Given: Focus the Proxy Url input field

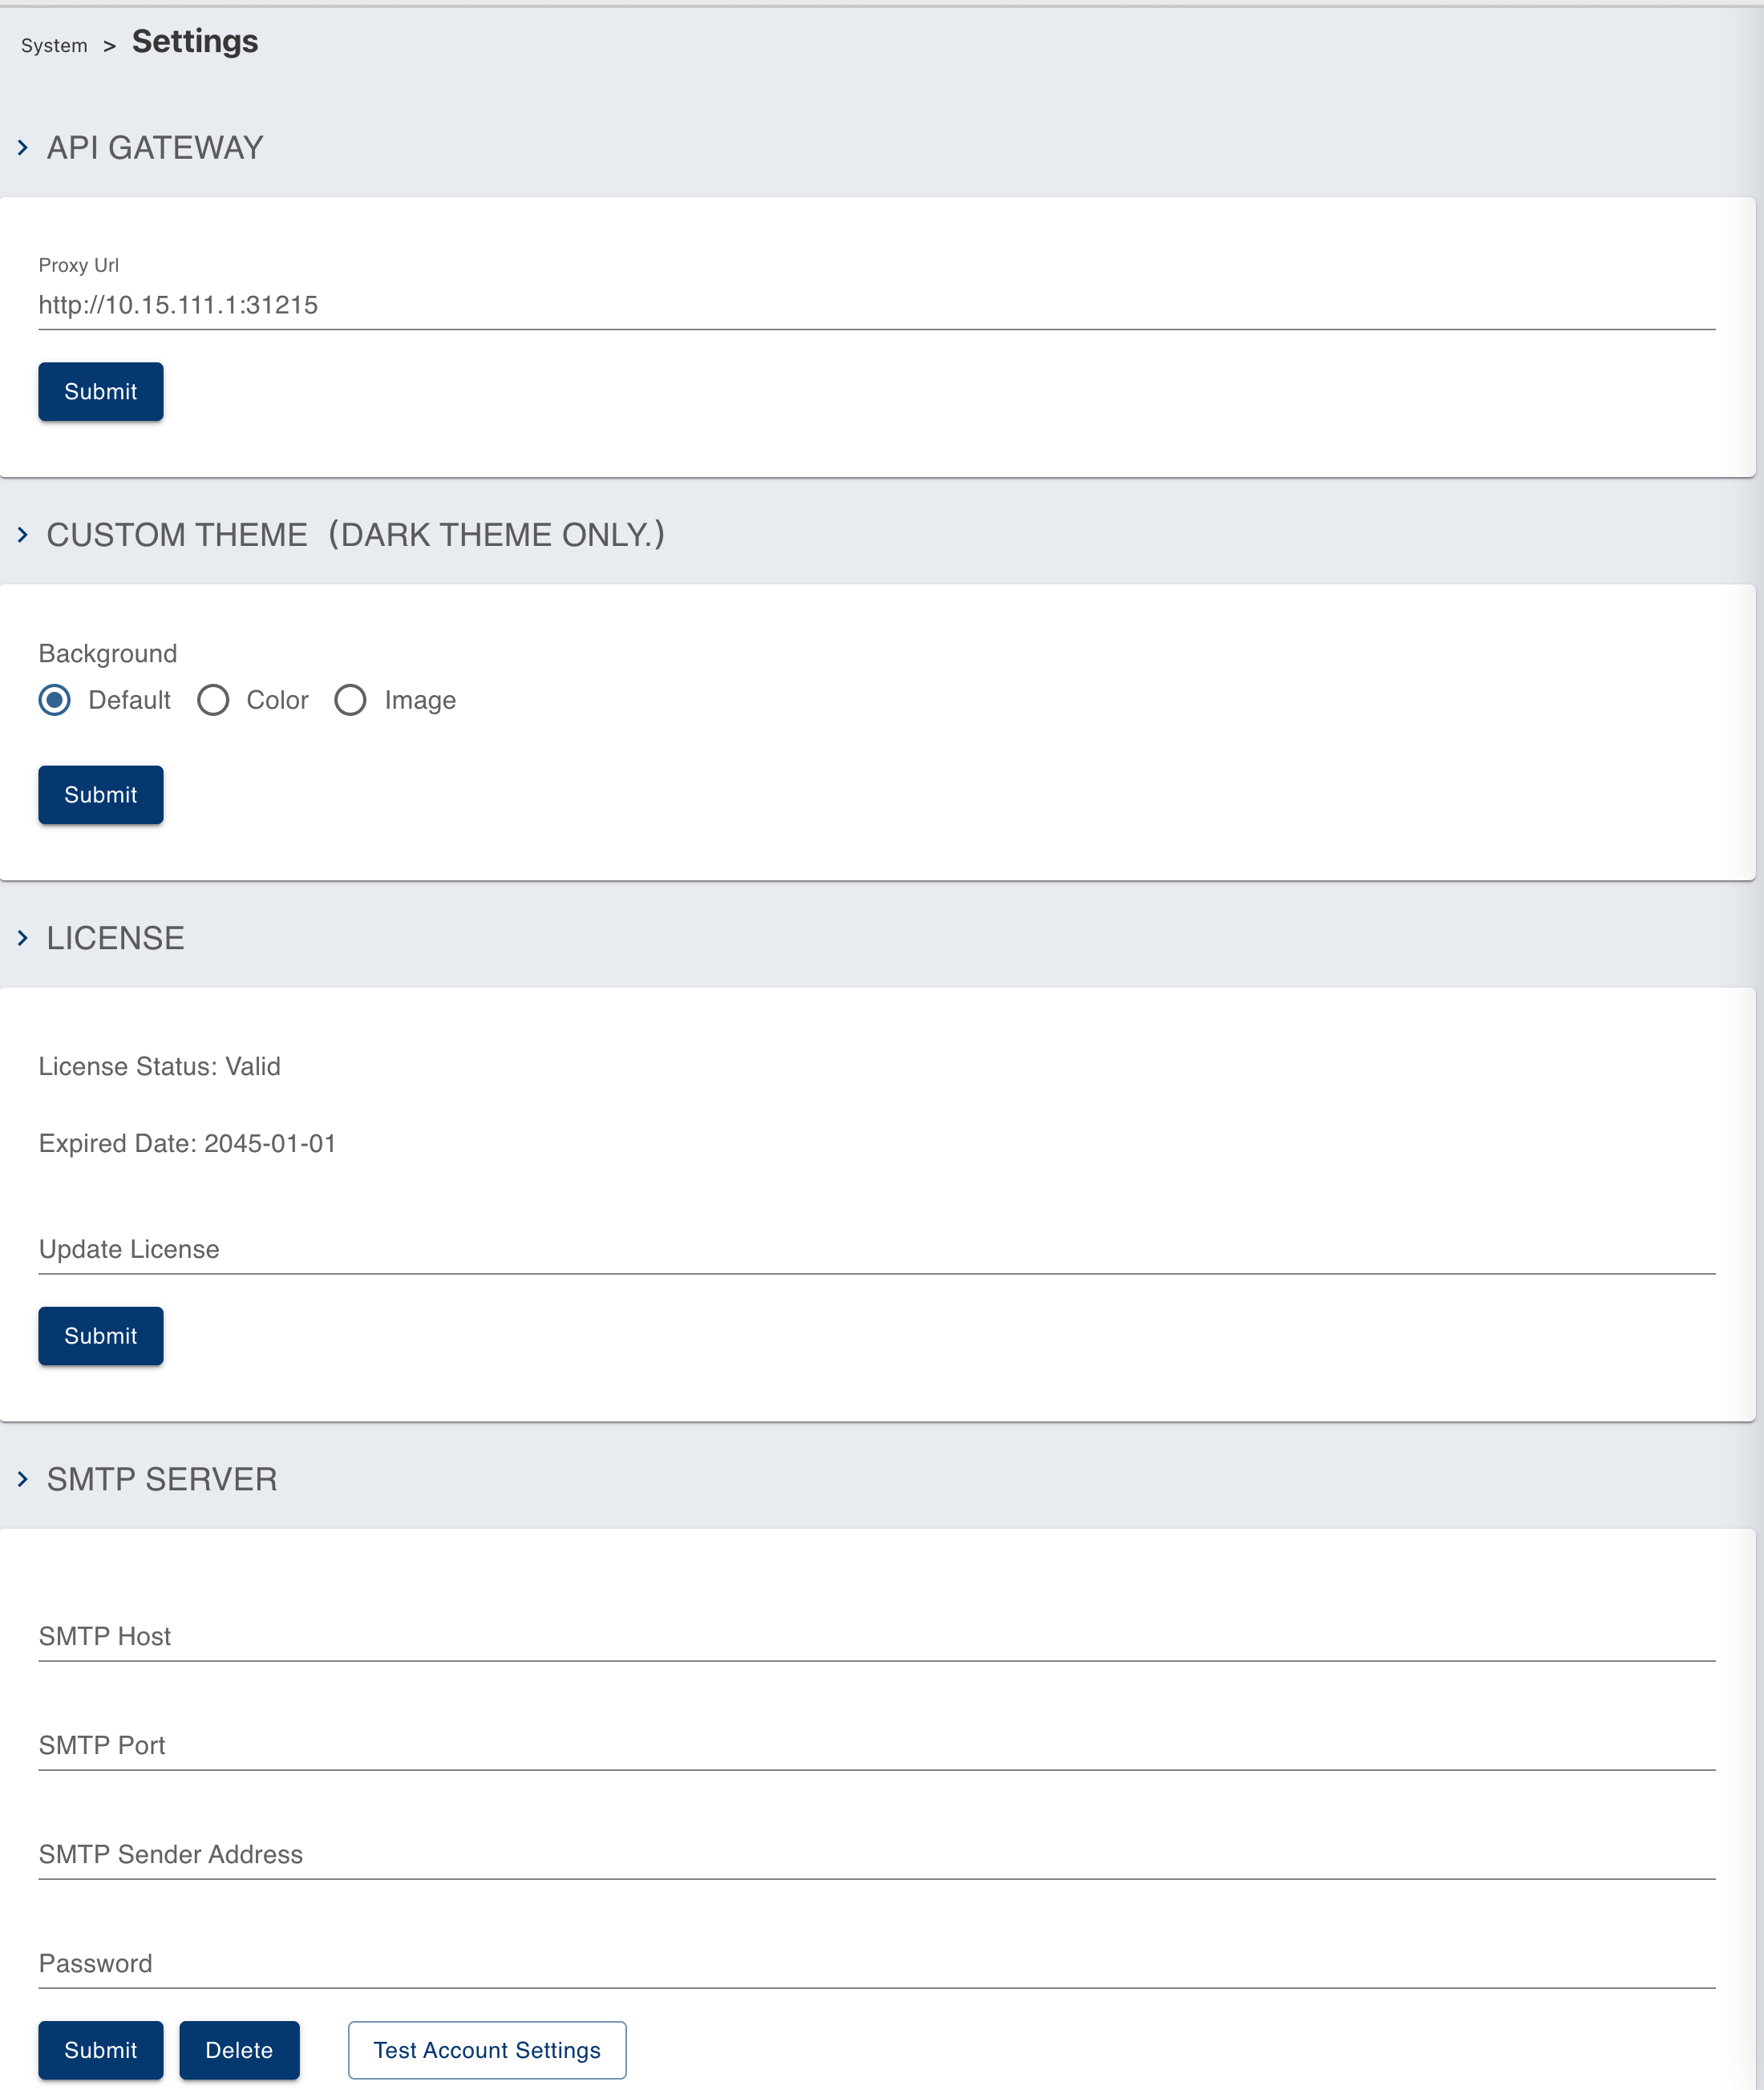Looking at the screenshot, I should 877,305.
